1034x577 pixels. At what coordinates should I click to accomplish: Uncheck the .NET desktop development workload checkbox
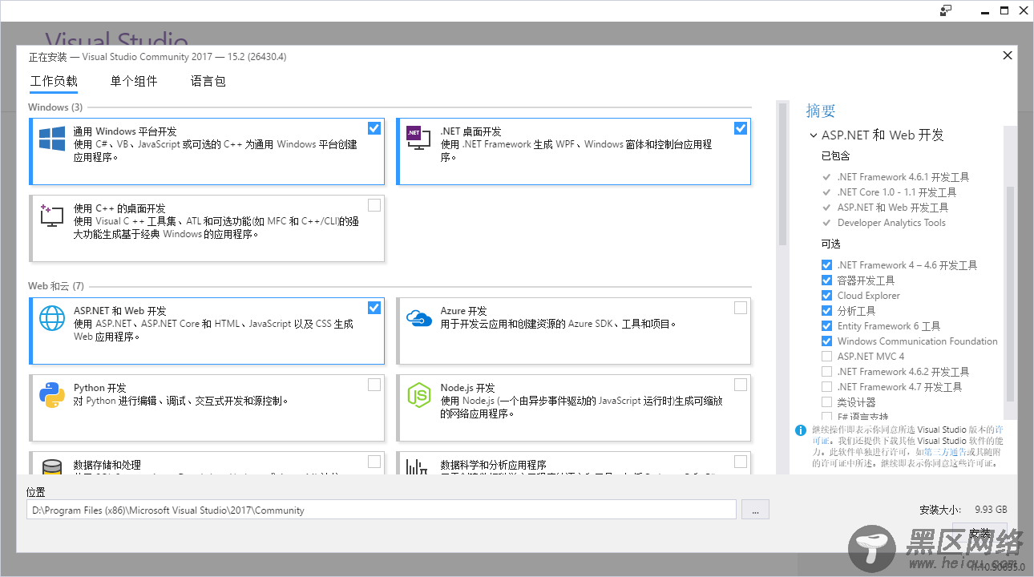pyautogui.click(x=741, y=128)
